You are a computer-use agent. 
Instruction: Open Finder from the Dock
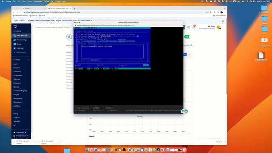(x=88, y=150)
